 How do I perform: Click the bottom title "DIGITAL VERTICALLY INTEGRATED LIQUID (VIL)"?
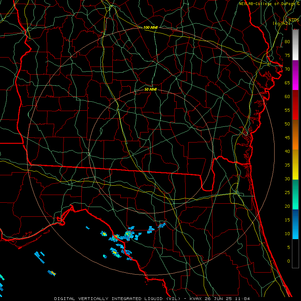[x=118, y=299]
